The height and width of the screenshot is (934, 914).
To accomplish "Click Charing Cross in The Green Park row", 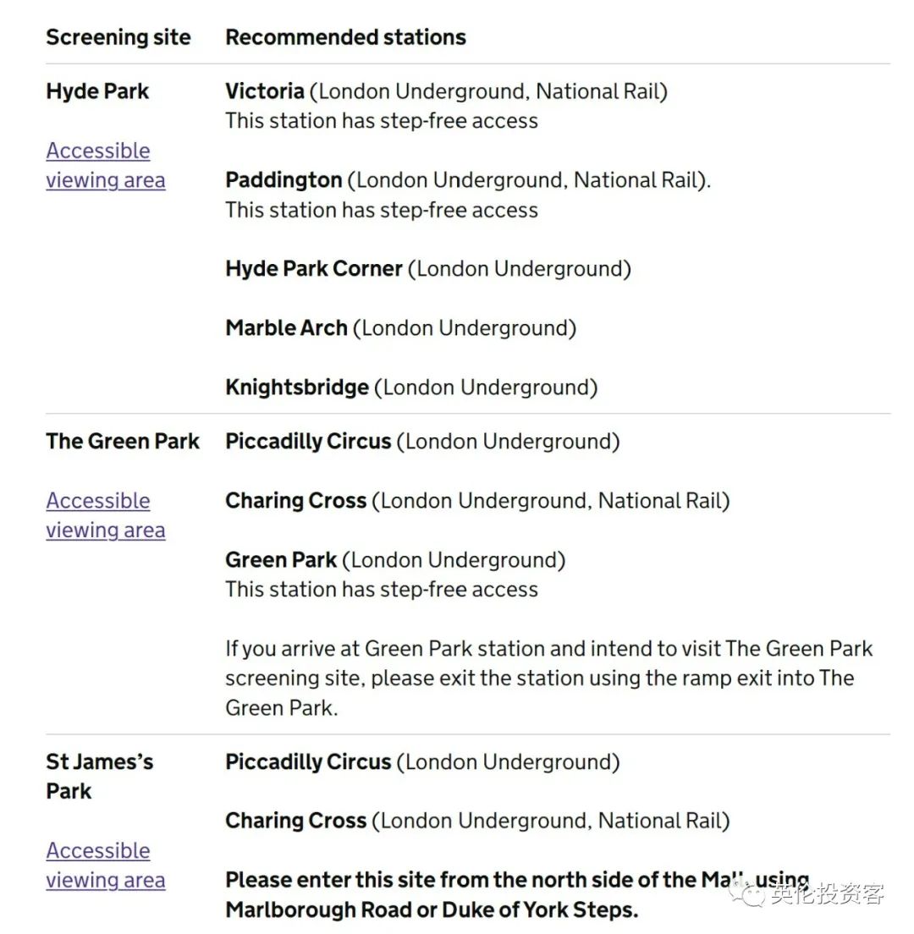I will pos(295,501).
